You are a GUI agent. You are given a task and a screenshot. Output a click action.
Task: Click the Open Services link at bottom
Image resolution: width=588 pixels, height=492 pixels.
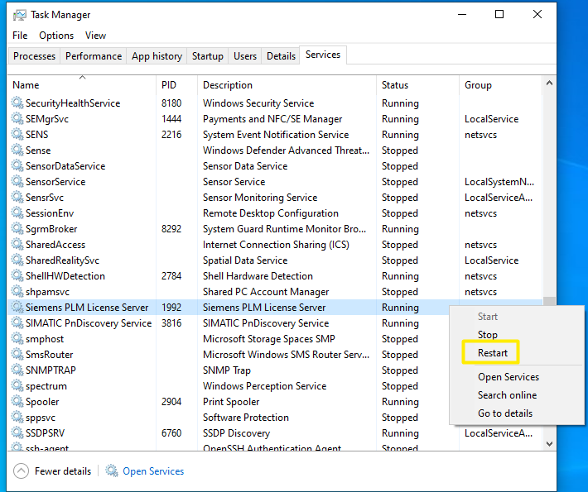tap(153, 471)
